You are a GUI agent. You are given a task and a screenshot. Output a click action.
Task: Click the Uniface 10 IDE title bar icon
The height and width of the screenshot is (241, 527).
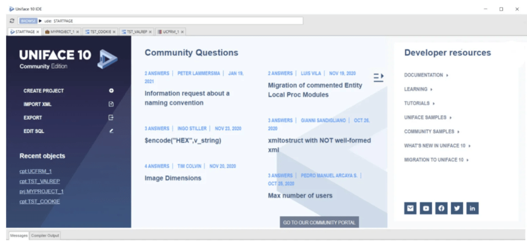tap(12, 9)
